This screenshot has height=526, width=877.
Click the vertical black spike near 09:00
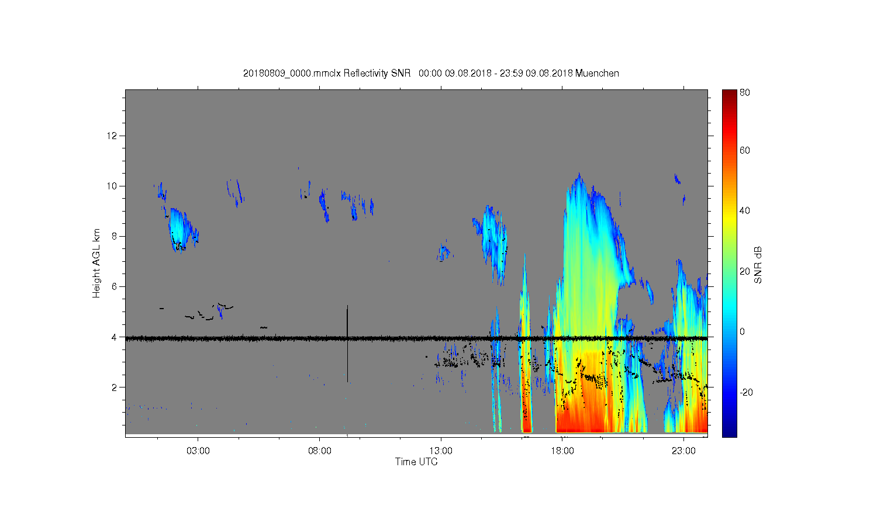347,344
